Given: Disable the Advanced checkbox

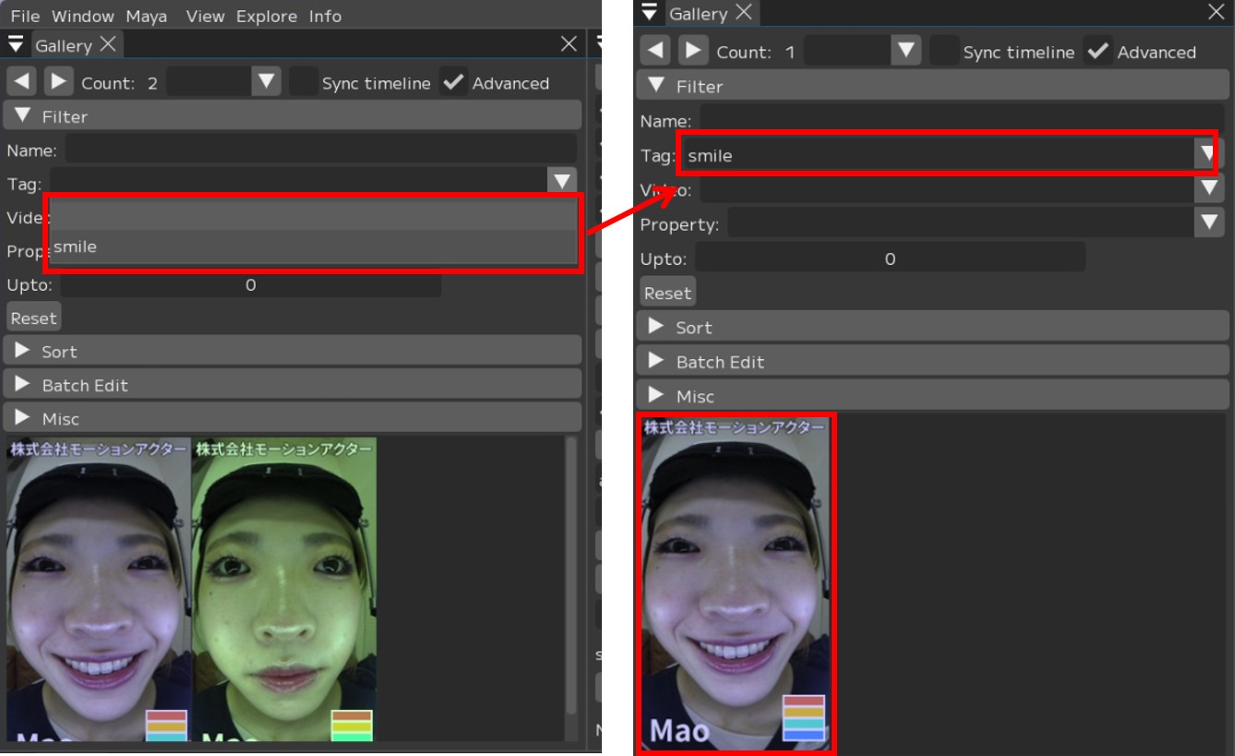Looking at the screenshot, I should (x=453, y=82).
